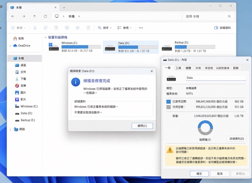Add a new File Explorer tab

pyautogui.click(x=64, y=7)
